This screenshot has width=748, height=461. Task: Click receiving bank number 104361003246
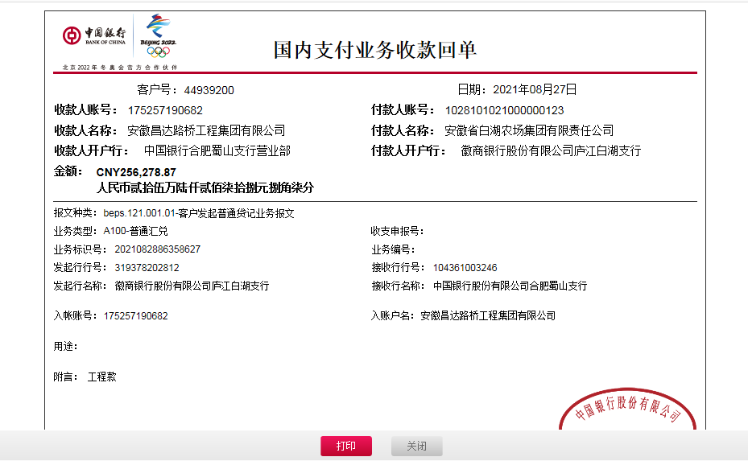pyautogui.click(x=465, y=268)
